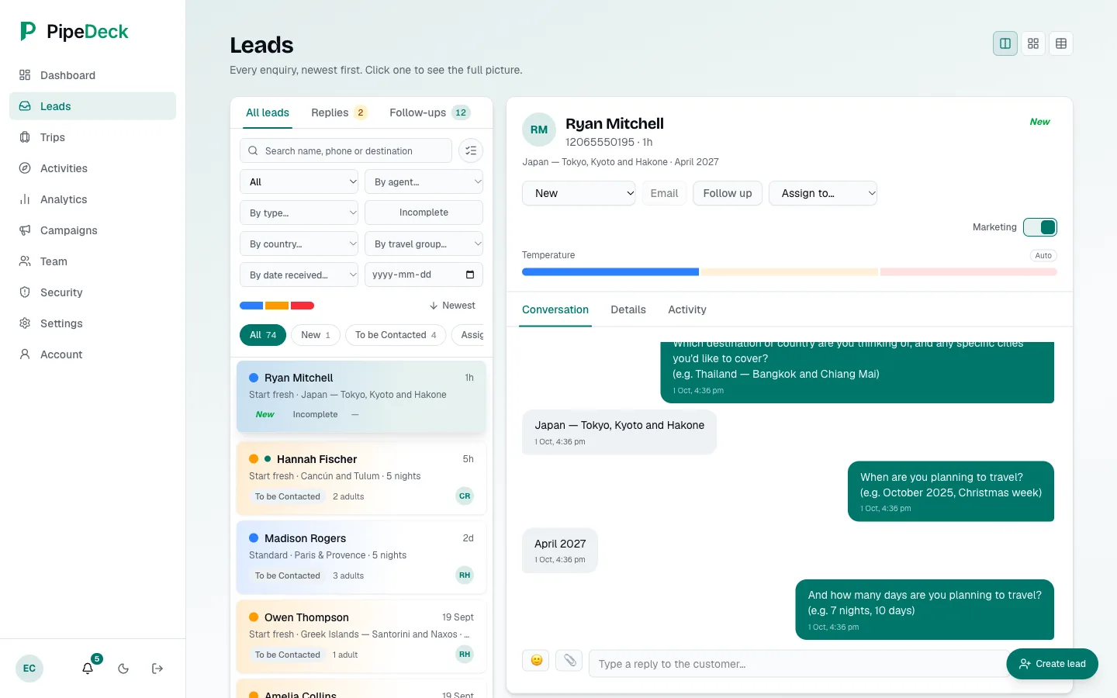Open the Assign to dropdown
The height and width of the screenshot is (698, 1117).
coord(823,193)
